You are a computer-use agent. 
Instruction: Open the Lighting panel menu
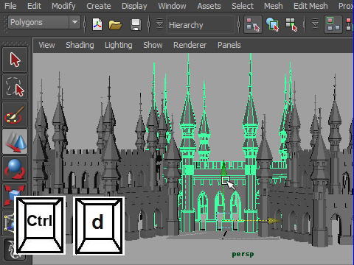[119, 45]
